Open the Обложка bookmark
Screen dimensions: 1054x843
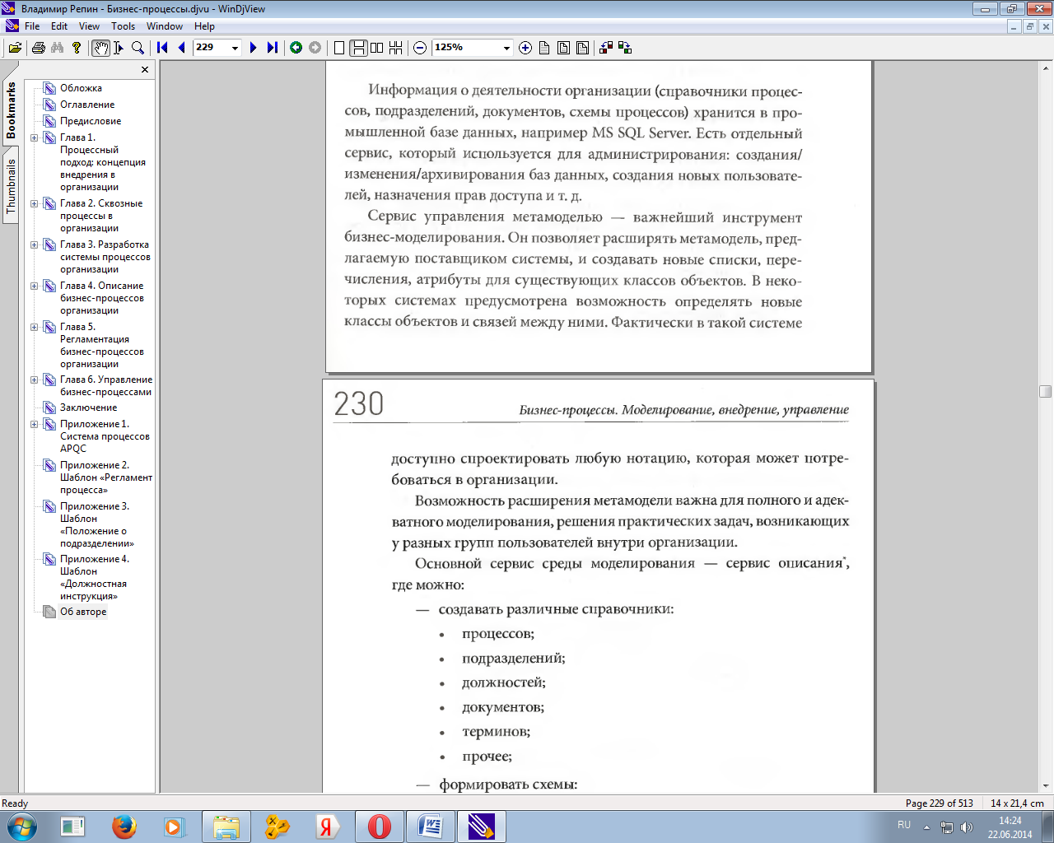[x=81, y=88]
